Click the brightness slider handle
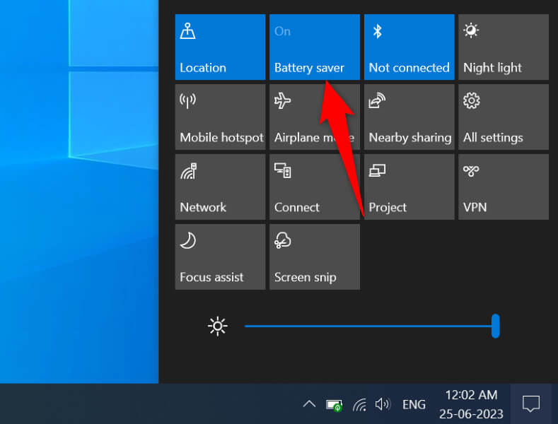 [496, 326]
